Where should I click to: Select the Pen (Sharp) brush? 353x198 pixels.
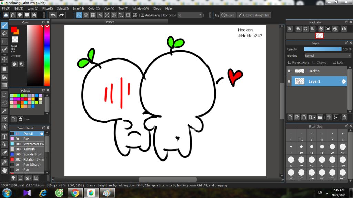point(27,165)
